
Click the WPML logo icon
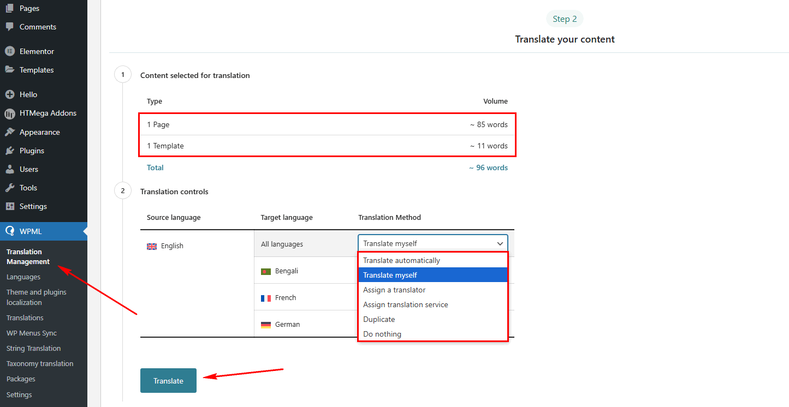click(9, 231)
